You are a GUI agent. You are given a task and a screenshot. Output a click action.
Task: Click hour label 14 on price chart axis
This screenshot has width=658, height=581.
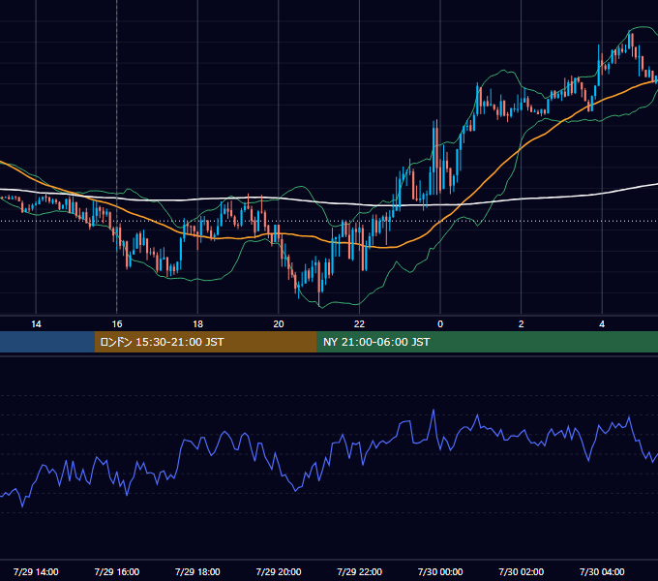[x=36, y=324]
